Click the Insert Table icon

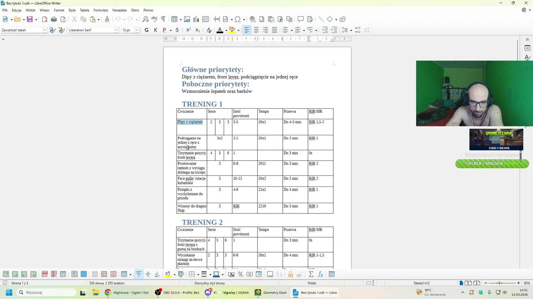point(174,19)
